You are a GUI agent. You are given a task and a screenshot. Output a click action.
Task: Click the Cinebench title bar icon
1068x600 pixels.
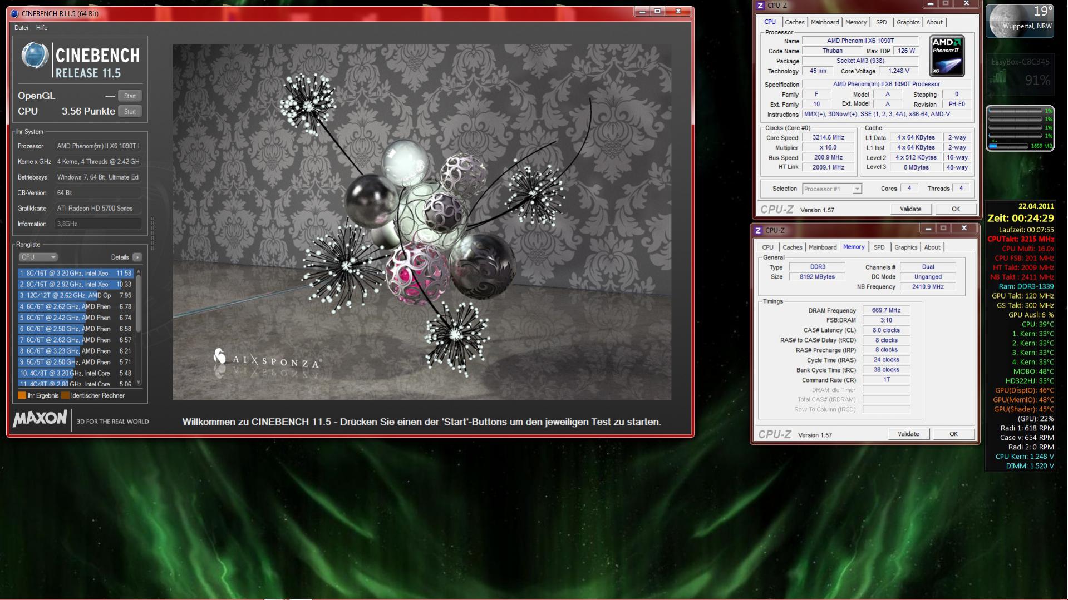point(14,13)
